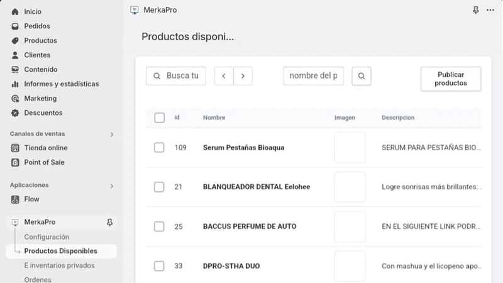Click the pin icon in top bar
Image resolution: width=503 pixels, height=283 pixels.
476,10
